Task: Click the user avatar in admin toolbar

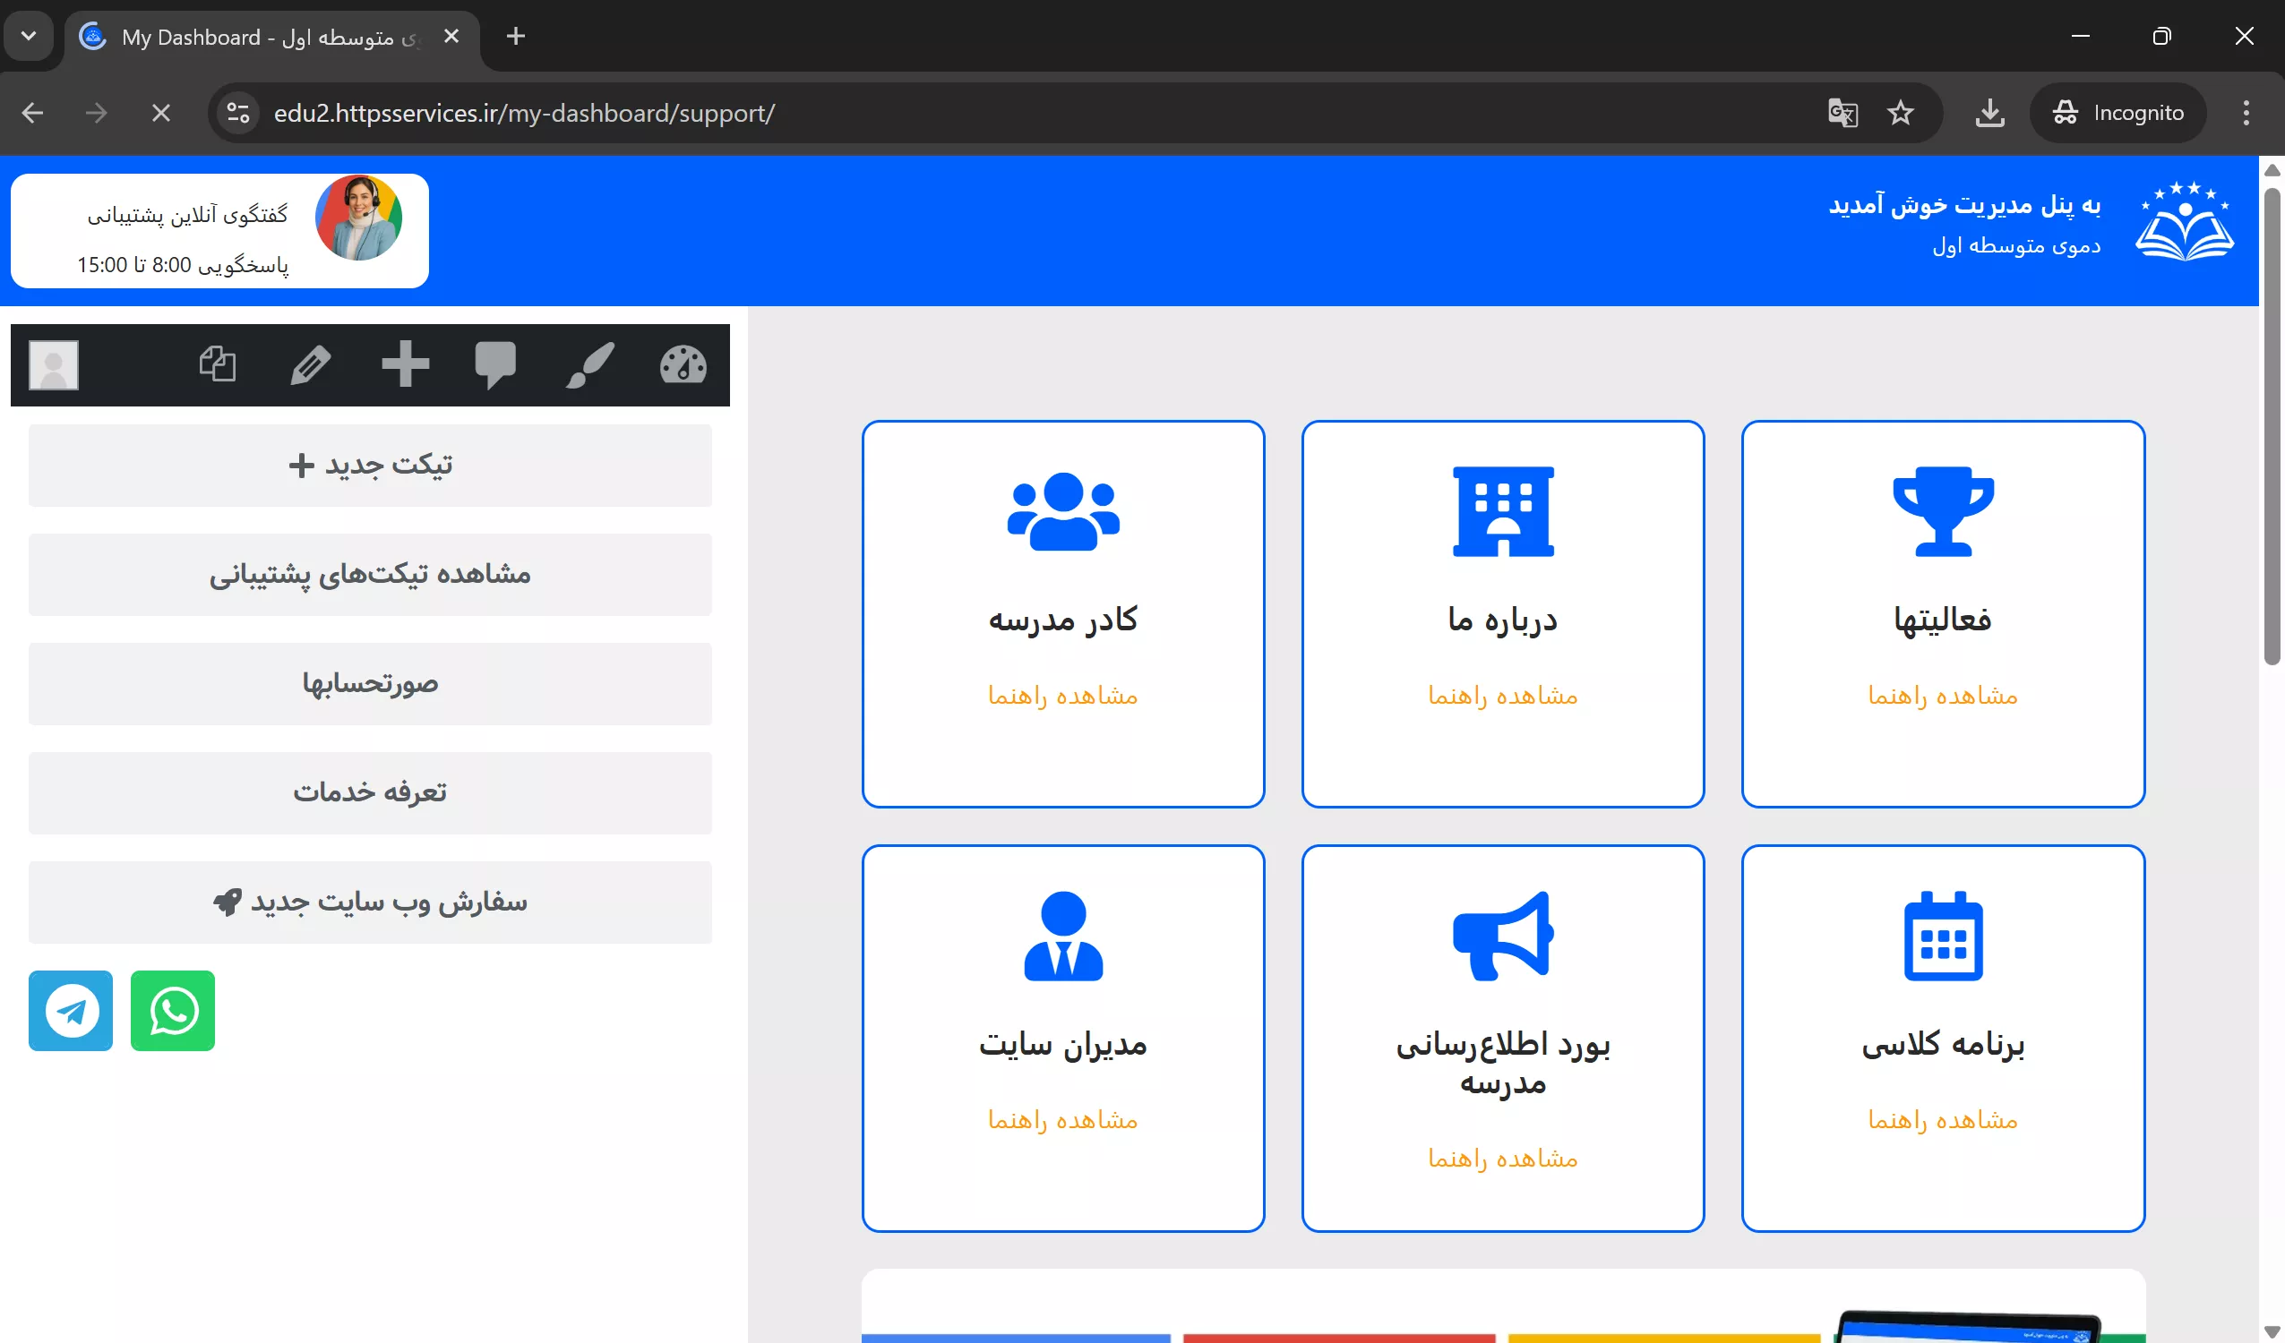Action: pyautogui.click(x=54, y=365)
